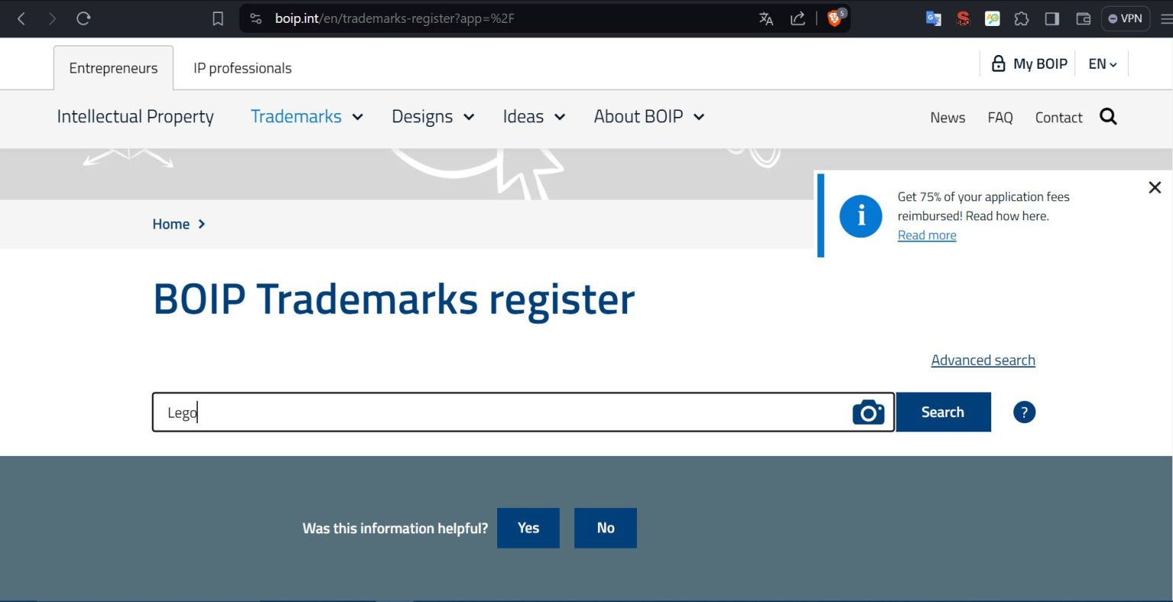Toggle the browser sidebar panel icon
Screen dimensions: 1173x602
(x=1052, y=18)
